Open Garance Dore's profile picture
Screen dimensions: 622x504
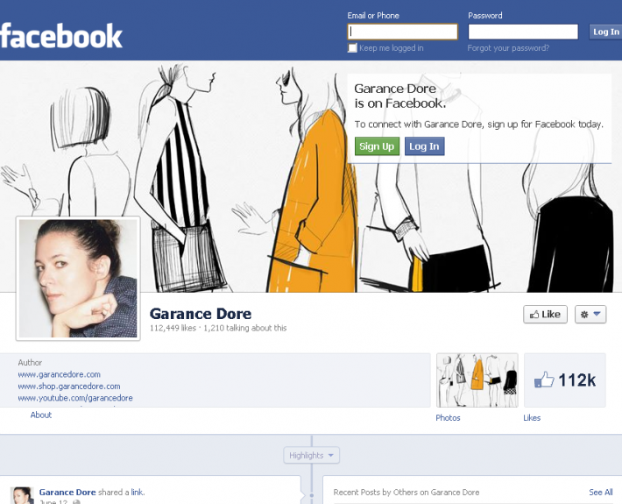coord(78,278)
